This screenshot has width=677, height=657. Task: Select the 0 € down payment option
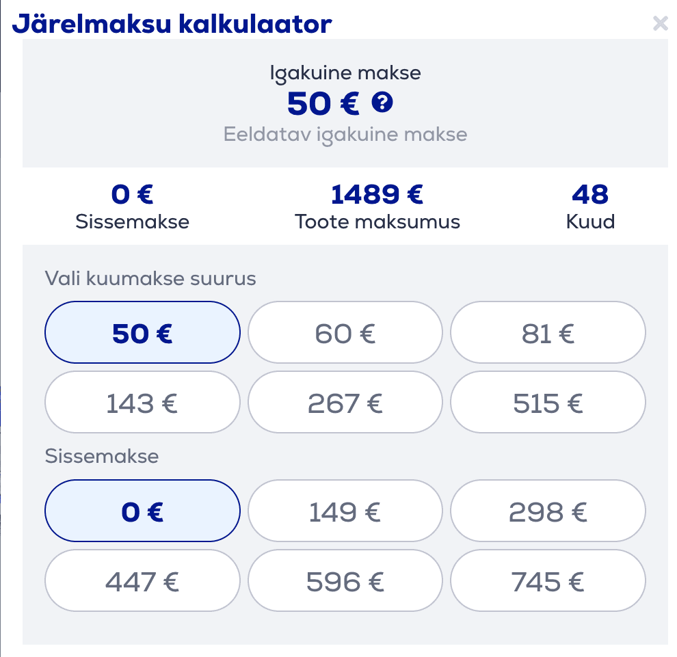[x=142, y=511]
